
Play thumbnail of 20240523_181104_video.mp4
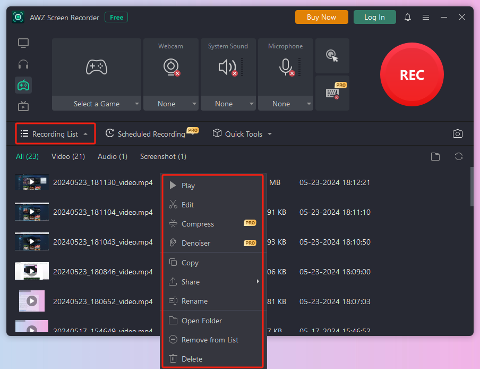coord(32,212)
